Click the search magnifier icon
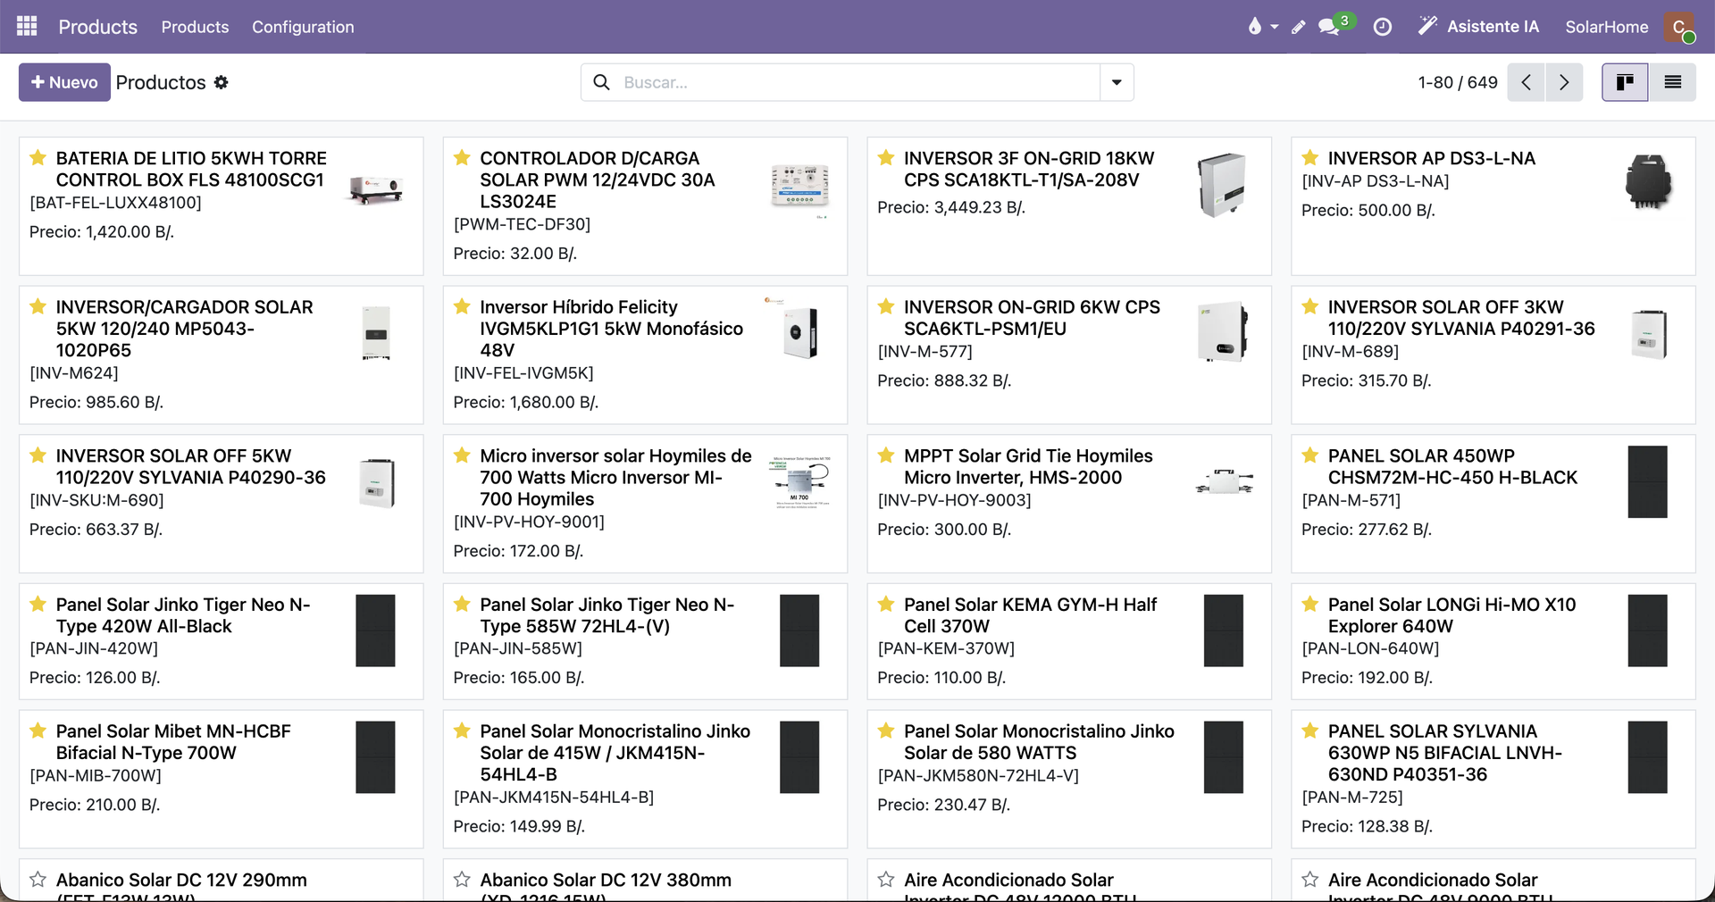The image size is (1715, 902). point(602,82)
